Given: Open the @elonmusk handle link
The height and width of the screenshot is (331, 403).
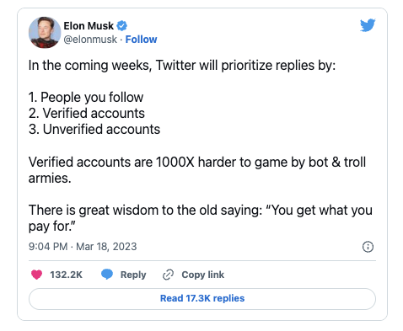Looking at the screenshot, I should coord(90,40).
